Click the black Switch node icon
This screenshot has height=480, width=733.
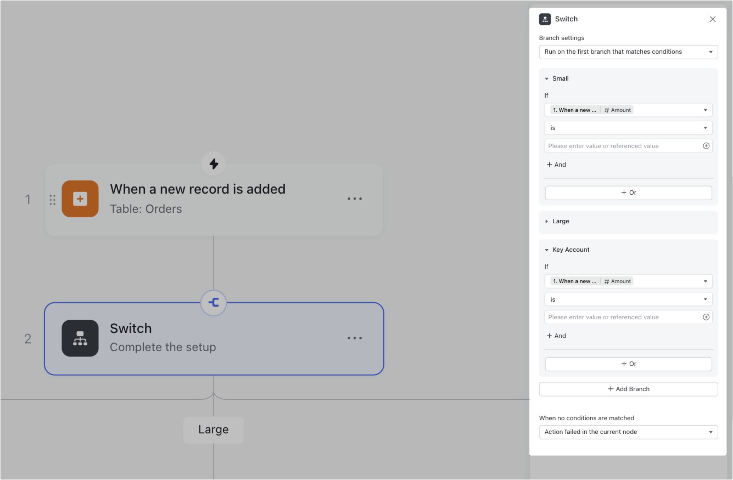click(x=80, y=338)
